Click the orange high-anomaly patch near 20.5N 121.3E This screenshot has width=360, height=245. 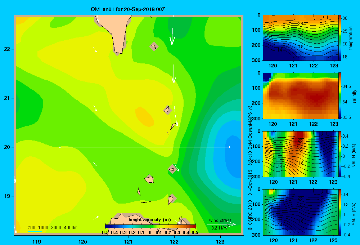144,117
